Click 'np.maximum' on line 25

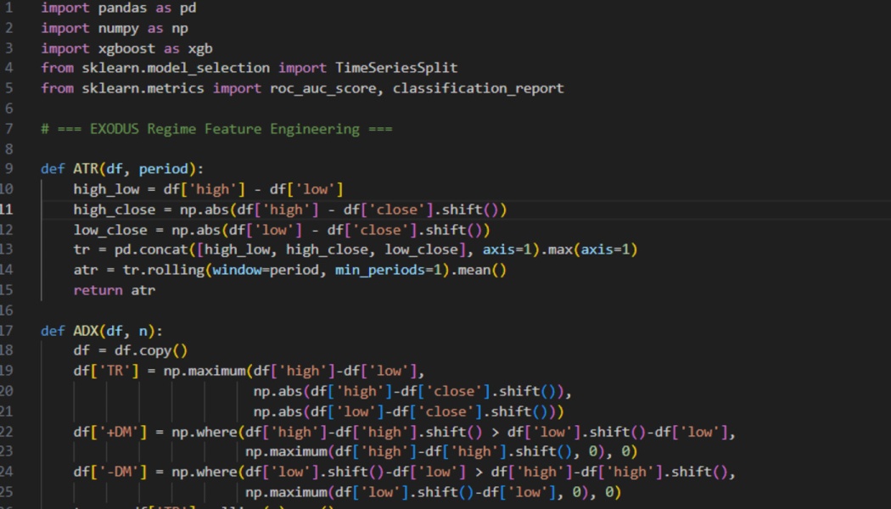[x=286, y=492]
